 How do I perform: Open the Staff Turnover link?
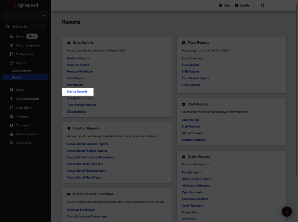pos(191,126)
